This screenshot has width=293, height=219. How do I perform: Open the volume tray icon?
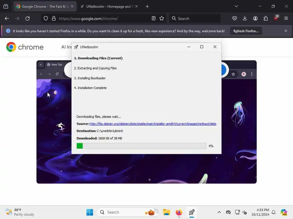[245, 212]
